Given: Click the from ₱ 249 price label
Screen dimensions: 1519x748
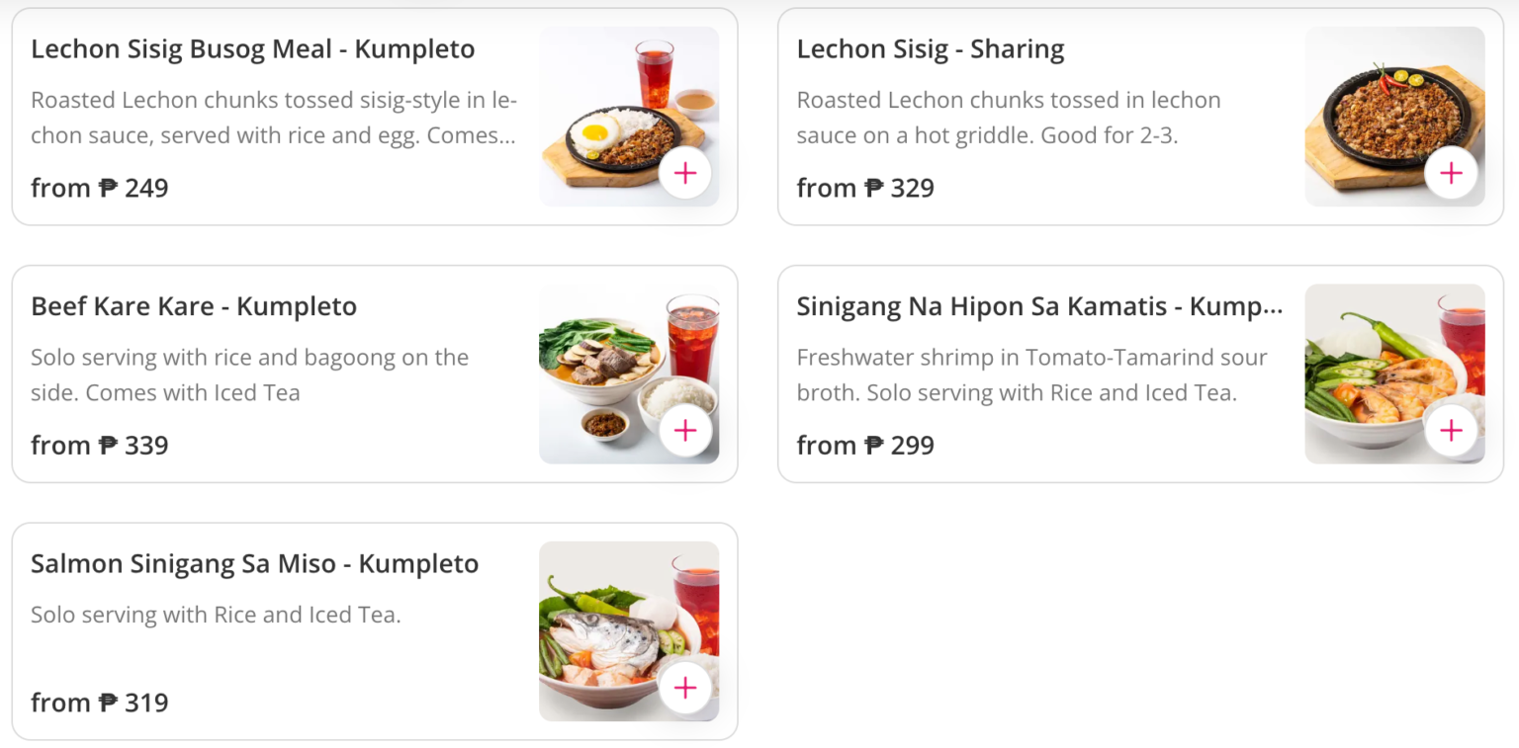Looking at the screenshot, I should tap(100, 188).
